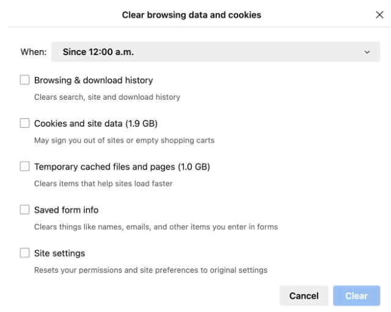The height and width of the screenshot is (312, 391).
Task: Enable the Cookies and site data checkbox
Action: click(25, 124)
